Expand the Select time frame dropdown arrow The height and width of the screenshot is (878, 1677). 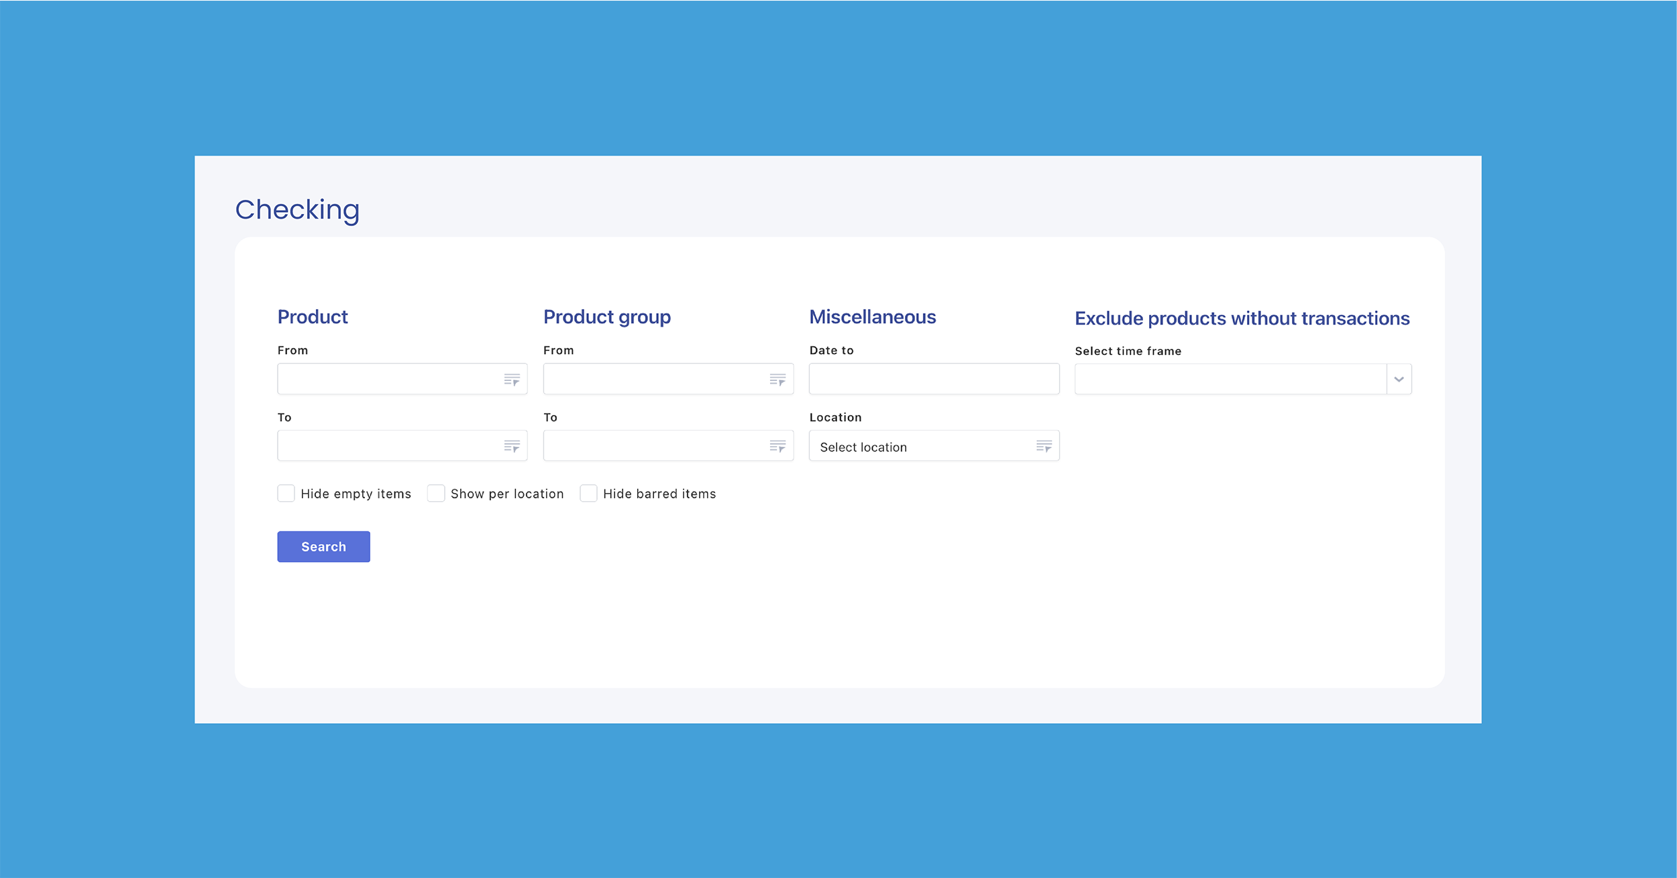[x=1399, y=380]
